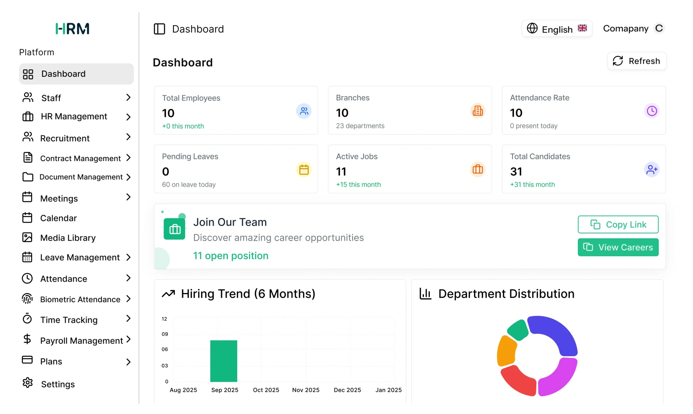Click the refresh icon beside Comapany name
Image resolution: width=693 pixels, height=414 pixels.
pyautogui.click(x=659, y=28)
